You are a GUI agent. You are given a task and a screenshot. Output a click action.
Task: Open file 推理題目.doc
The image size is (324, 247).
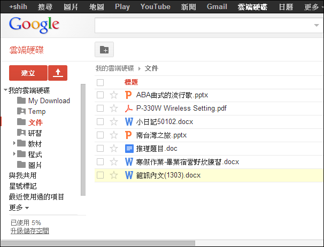[157, 149]
